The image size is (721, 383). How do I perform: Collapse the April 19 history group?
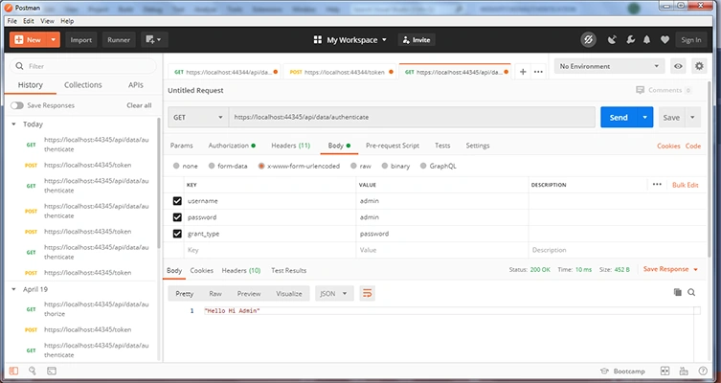13,289
